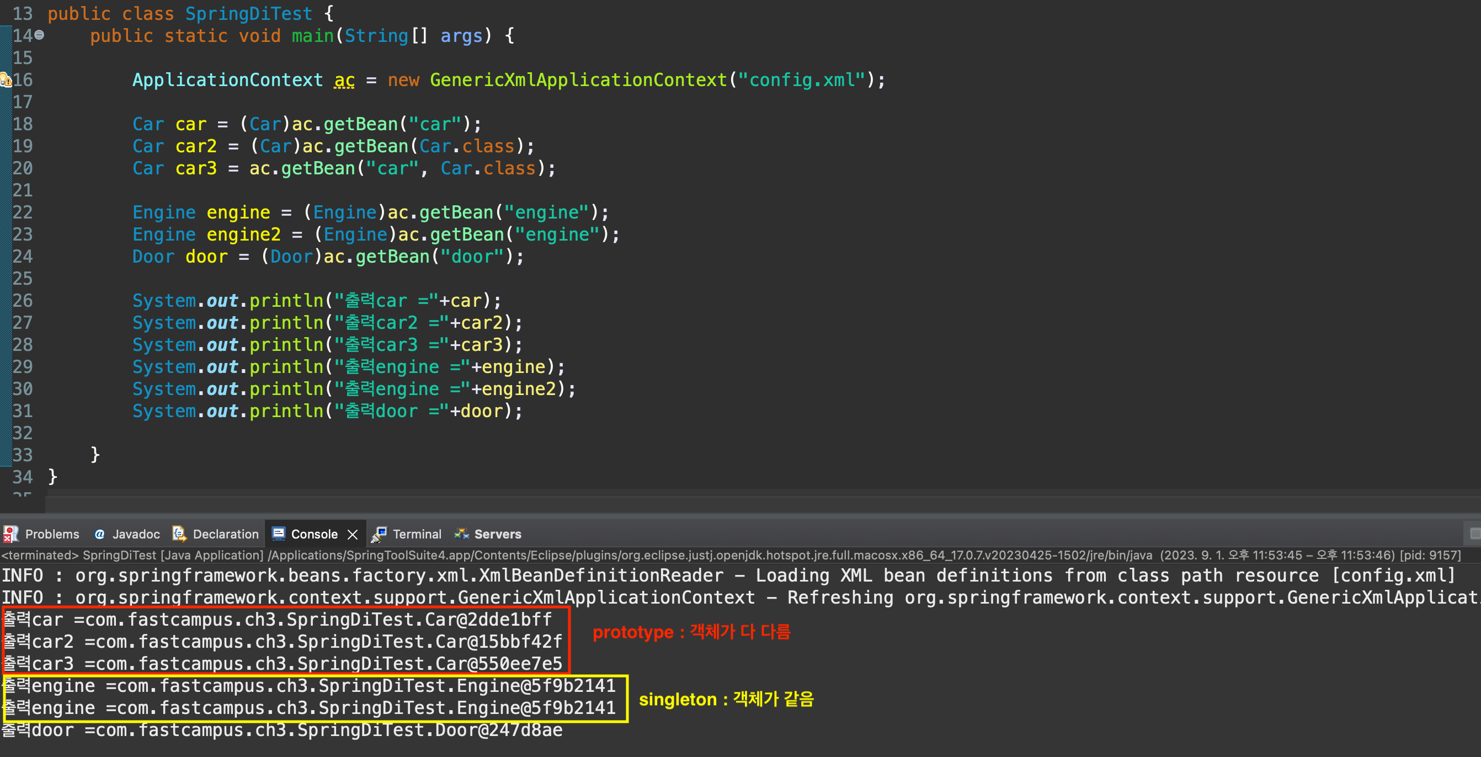This screenshot has height=757, width=1481.
Task: Click the quick-fix lightbulb on line 16
Action: click(x=5, y=80)
